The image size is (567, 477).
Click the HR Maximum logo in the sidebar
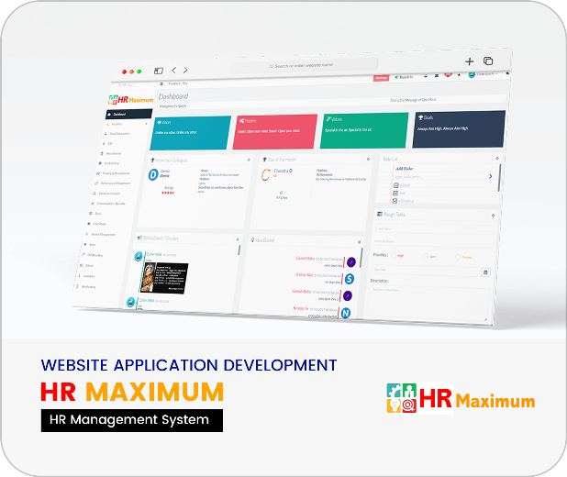pyautogui.click(x=130, y=99)
